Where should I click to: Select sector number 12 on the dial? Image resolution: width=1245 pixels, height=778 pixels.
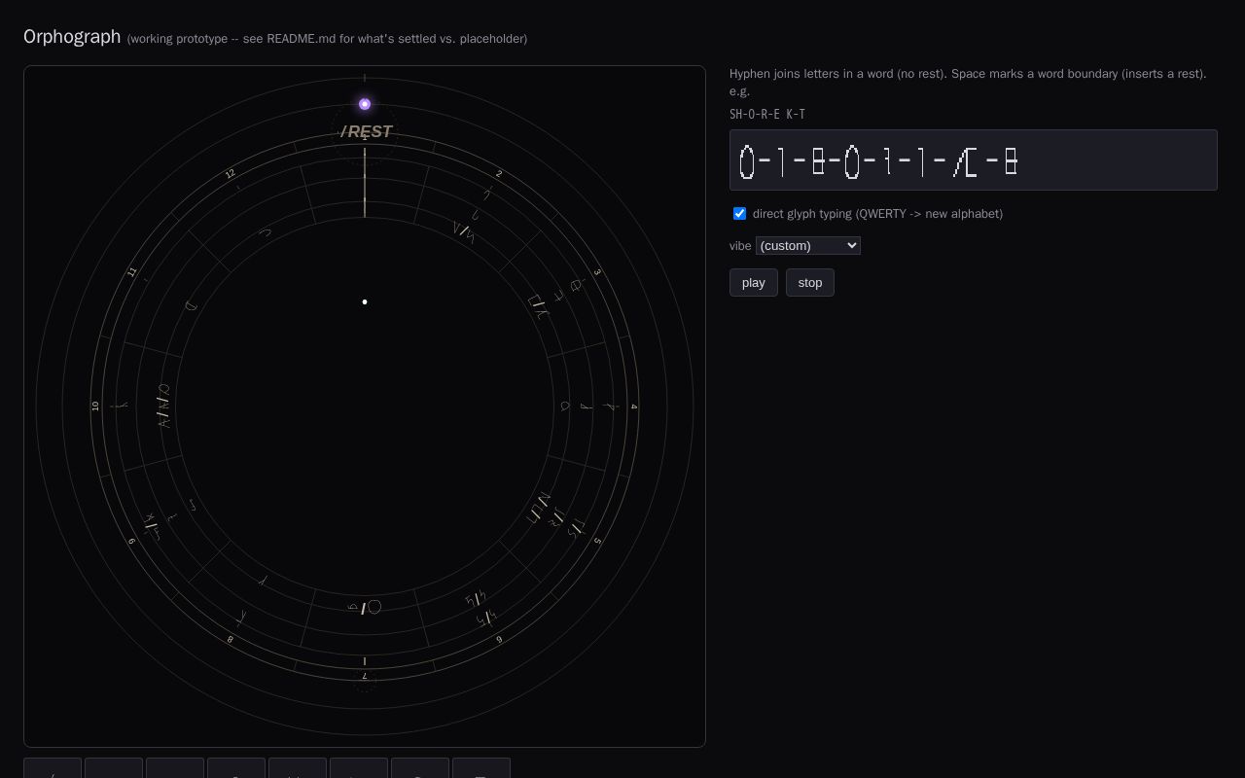[231, 174]
